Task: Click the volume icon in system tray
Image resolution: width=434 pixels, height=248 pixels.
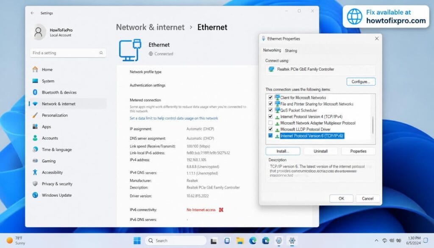Action: (398, 240)
